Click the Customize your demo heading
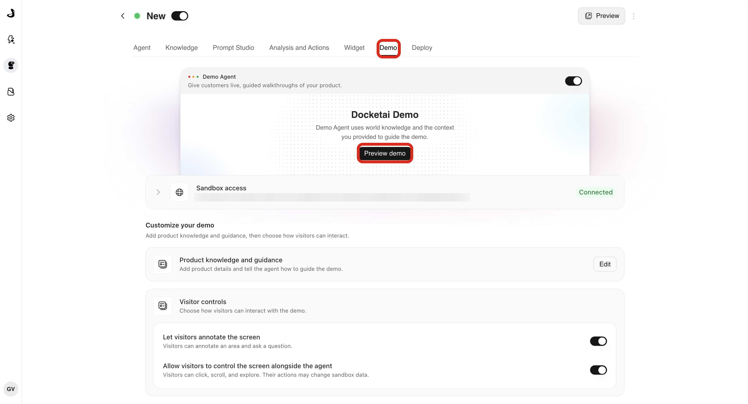Image resolution: width=748 pixels, height=404 pixels. tap(180, 225)
